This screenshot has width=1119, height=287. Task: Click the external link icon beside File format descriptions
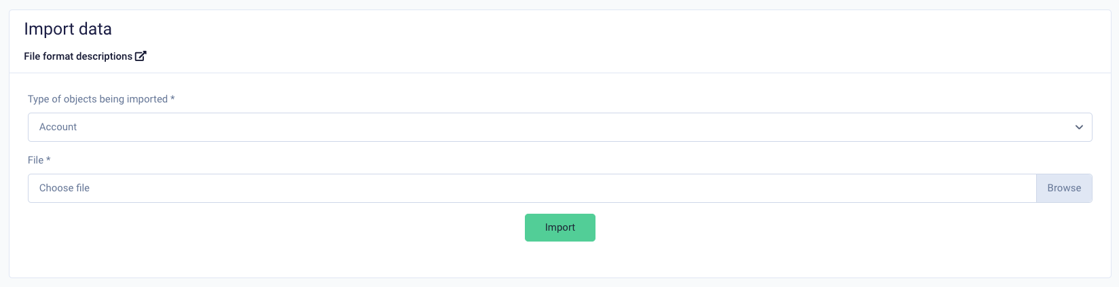pyautogui.click(x=141, y=56)
